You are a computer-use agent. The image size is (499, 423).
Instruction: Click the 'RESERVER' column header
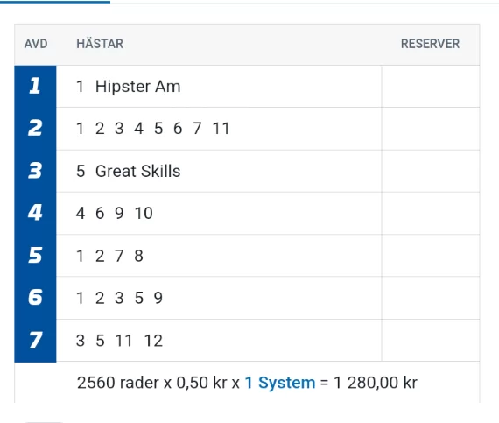click(x=430, y=44)
